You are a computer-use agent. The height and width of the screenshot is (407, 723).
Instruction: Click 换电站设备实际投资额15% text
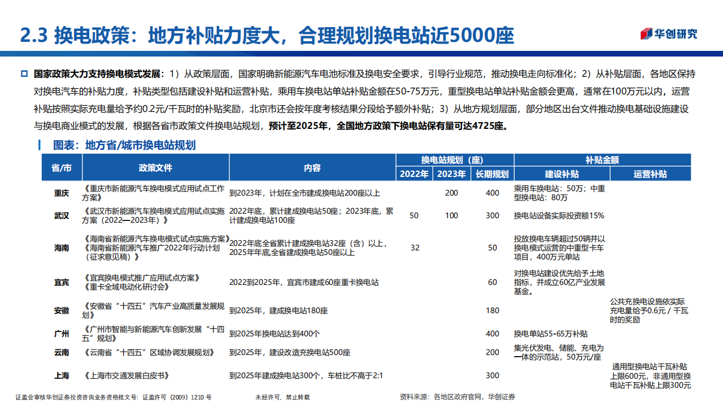(x=559, y=215)
